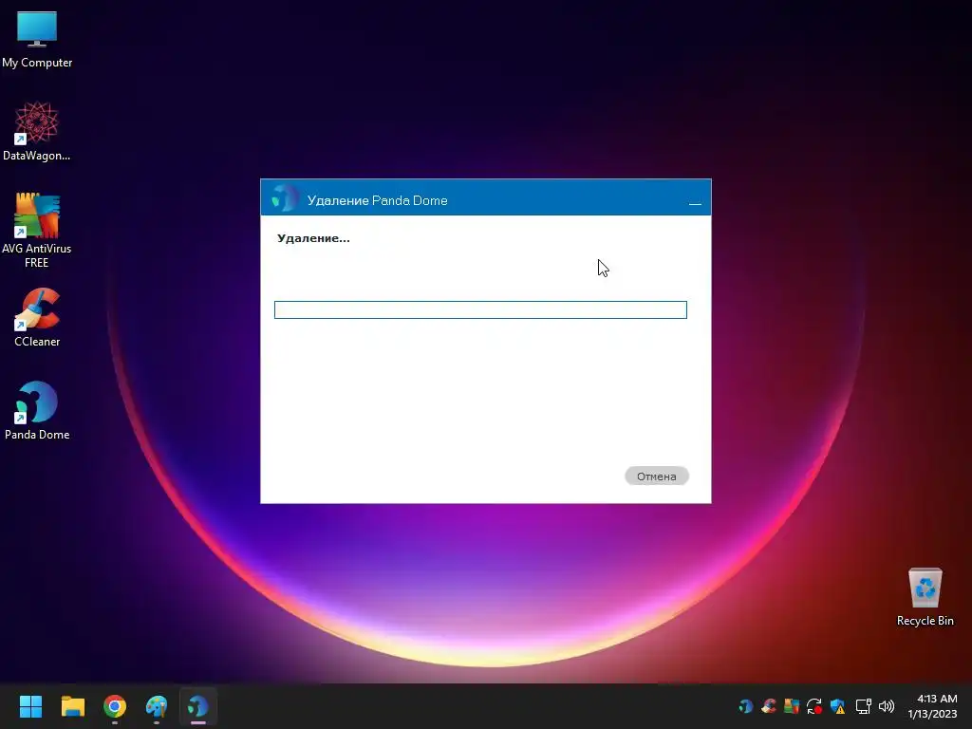Screen dimensions: 972x729
Task: Open network settings from the tray icon
Action: pyautogui.click(x=864, y=706)
